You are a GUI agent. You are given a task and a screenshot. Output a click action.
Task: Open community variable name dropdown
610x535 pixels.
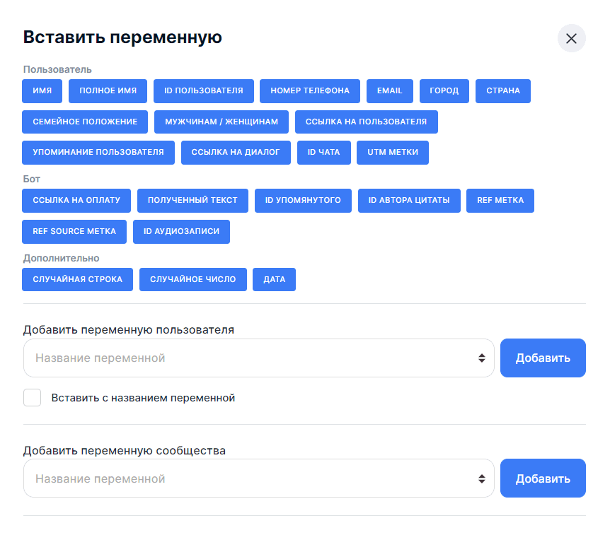point(258,478)
